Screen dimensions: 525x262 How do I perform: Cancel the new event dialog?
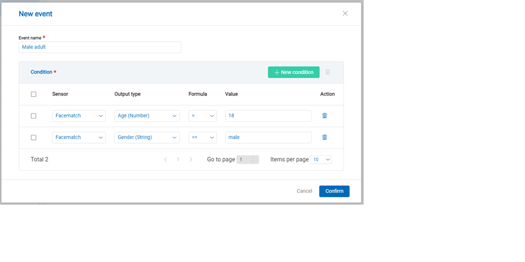tap(304, 191)
